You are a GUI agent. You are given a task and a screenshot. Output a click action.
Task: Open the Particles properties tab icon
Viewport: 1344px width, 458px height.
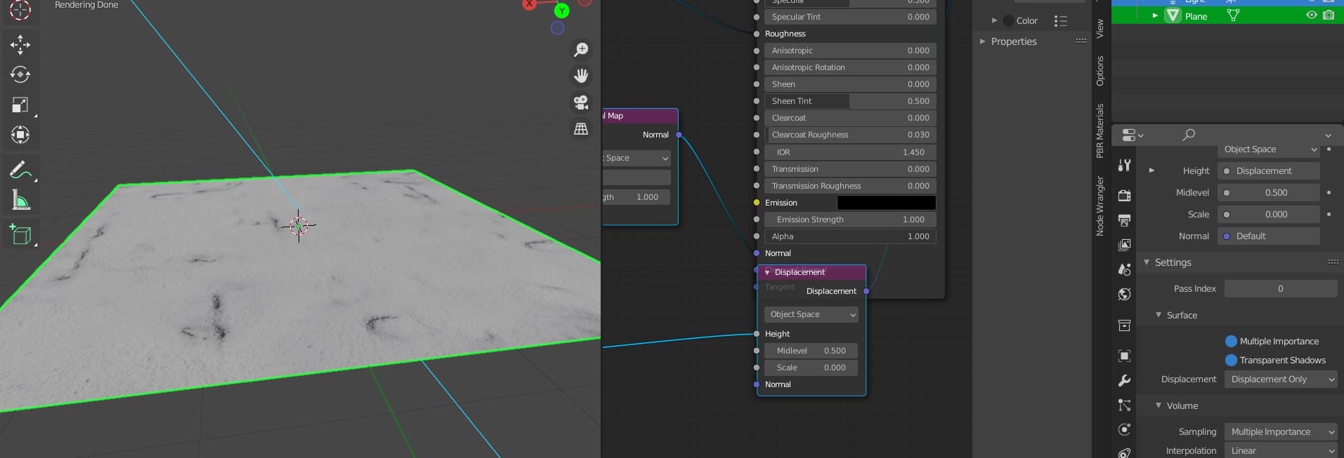pyautogui.click(x=1124, y=405)
